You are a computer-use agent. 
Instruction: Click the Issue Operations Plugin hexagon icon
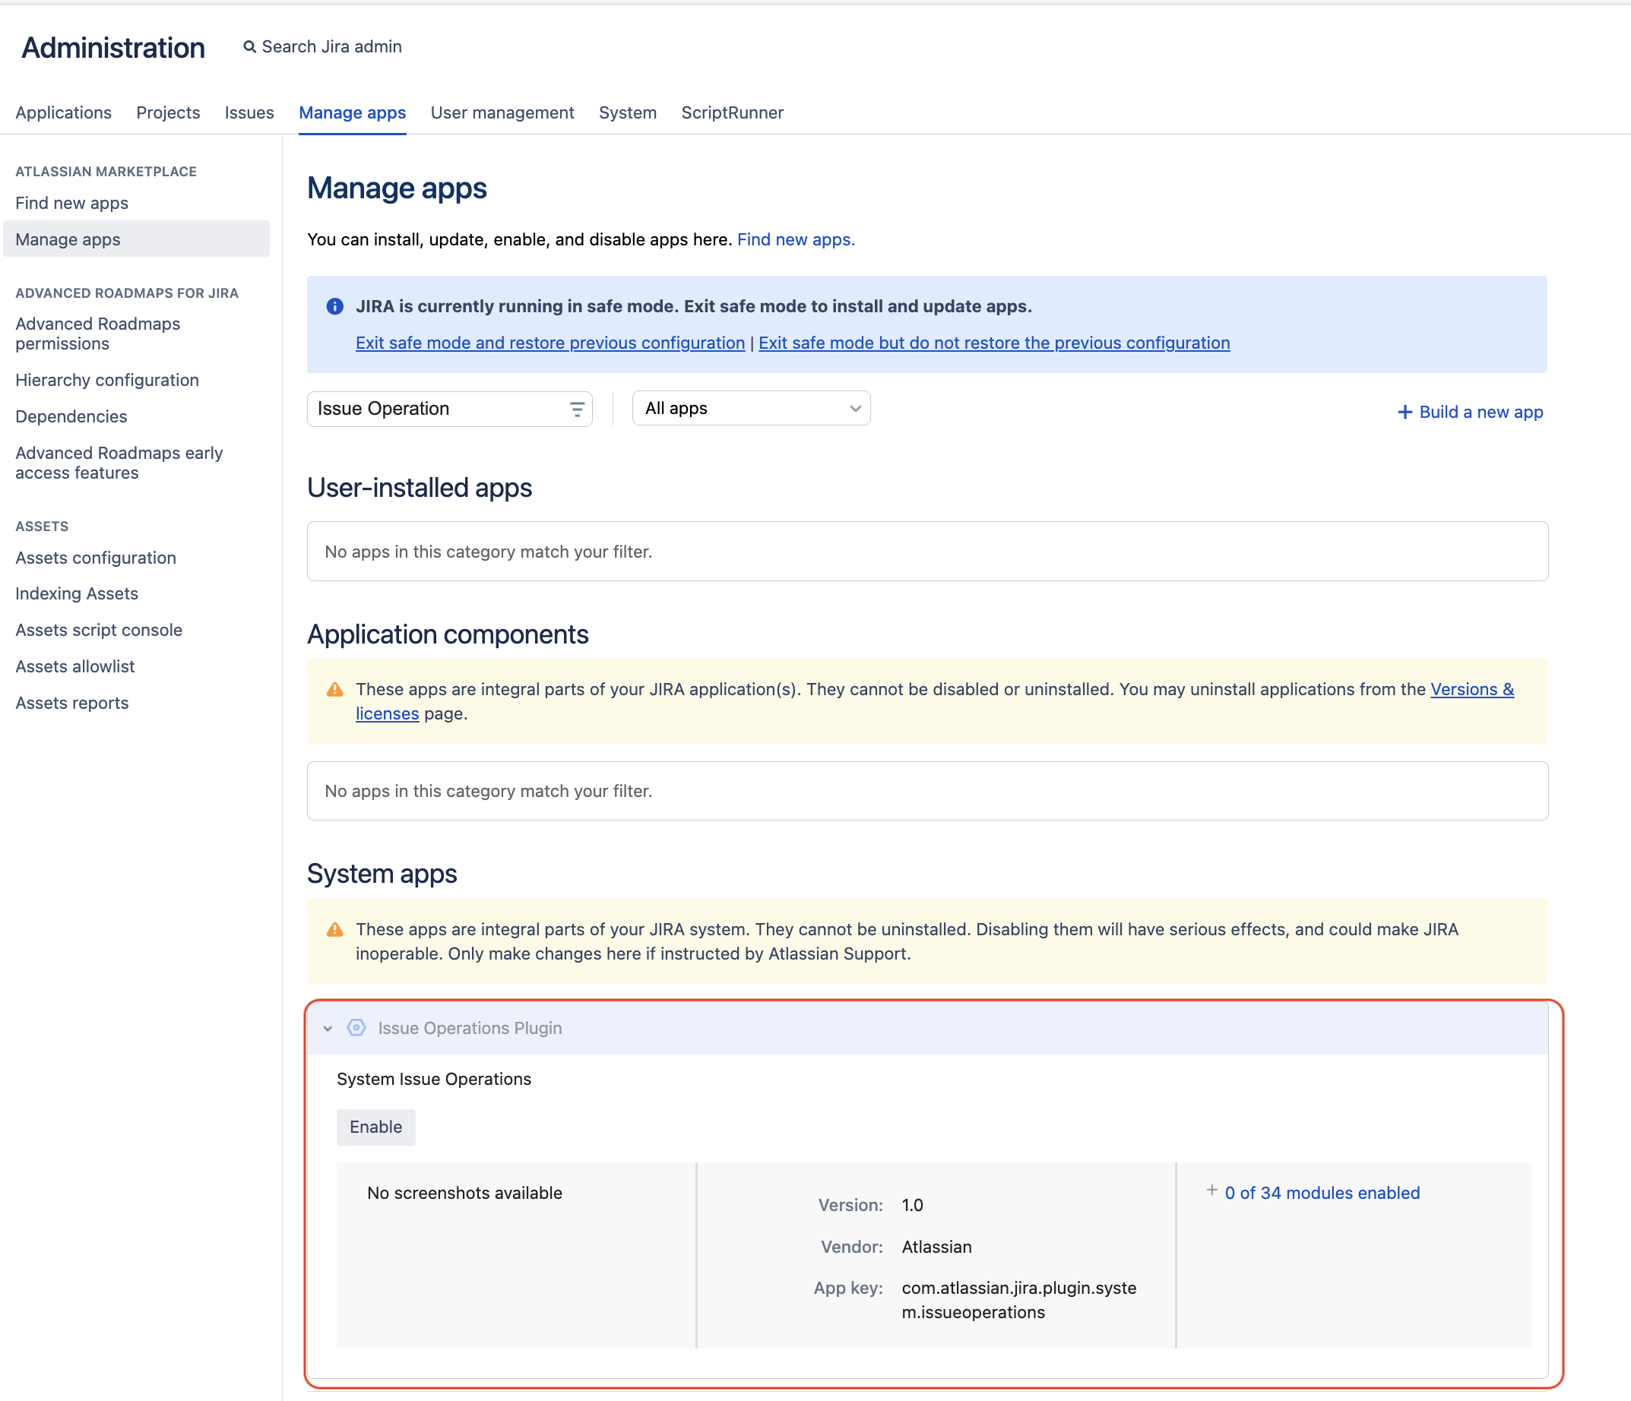point(356,1027)
